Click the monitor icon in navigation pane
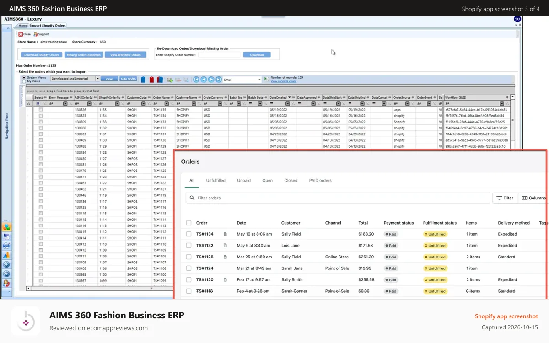 [6, 236]
